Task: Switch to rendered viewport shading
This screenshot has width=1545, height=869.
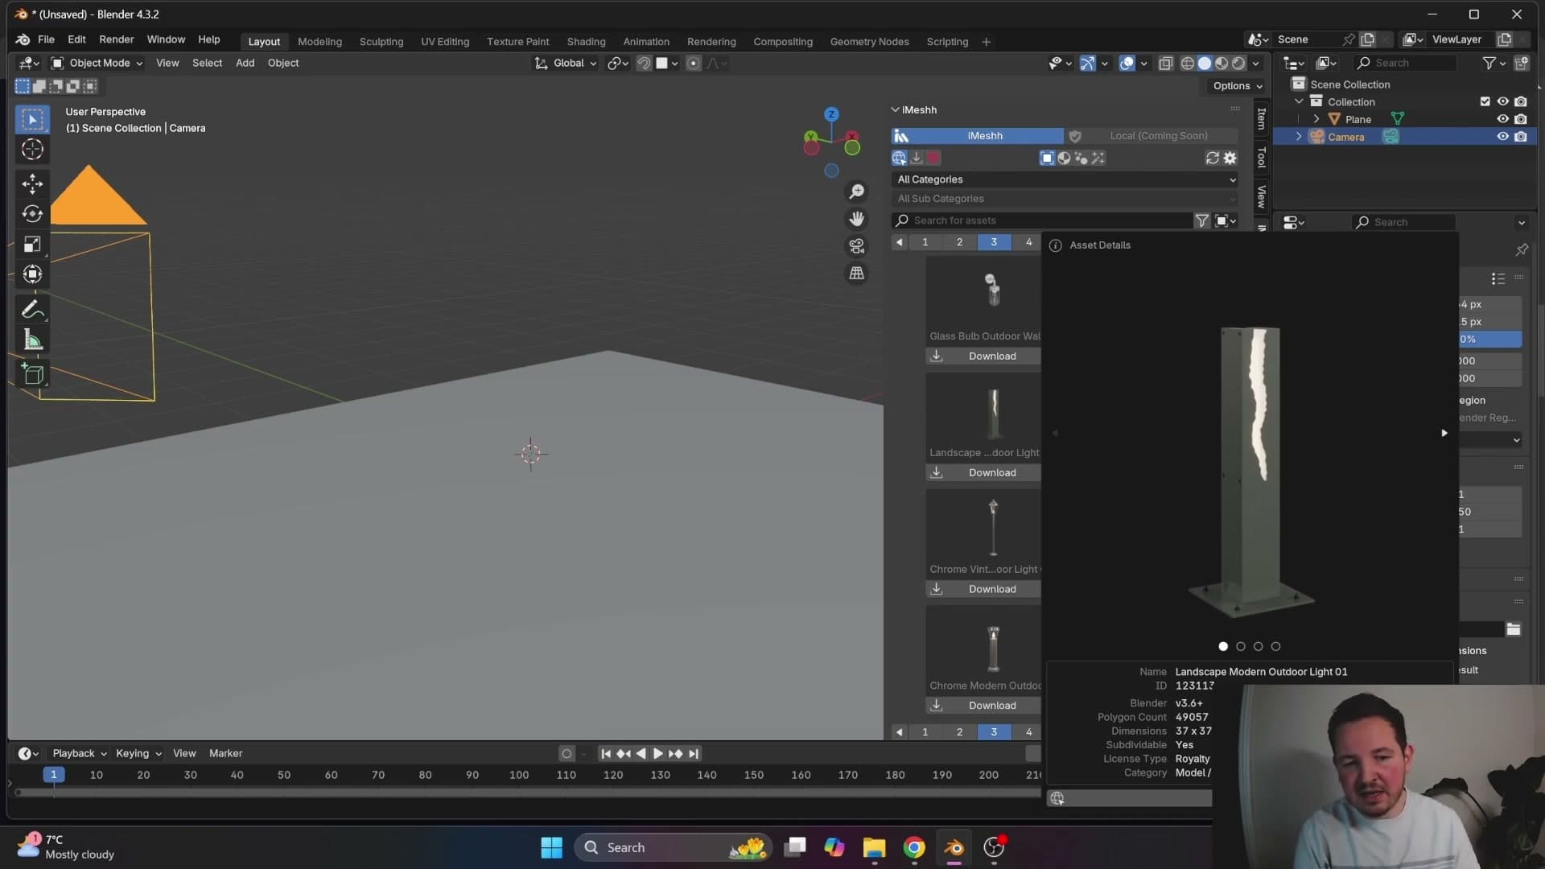Action: [1238, 64]
